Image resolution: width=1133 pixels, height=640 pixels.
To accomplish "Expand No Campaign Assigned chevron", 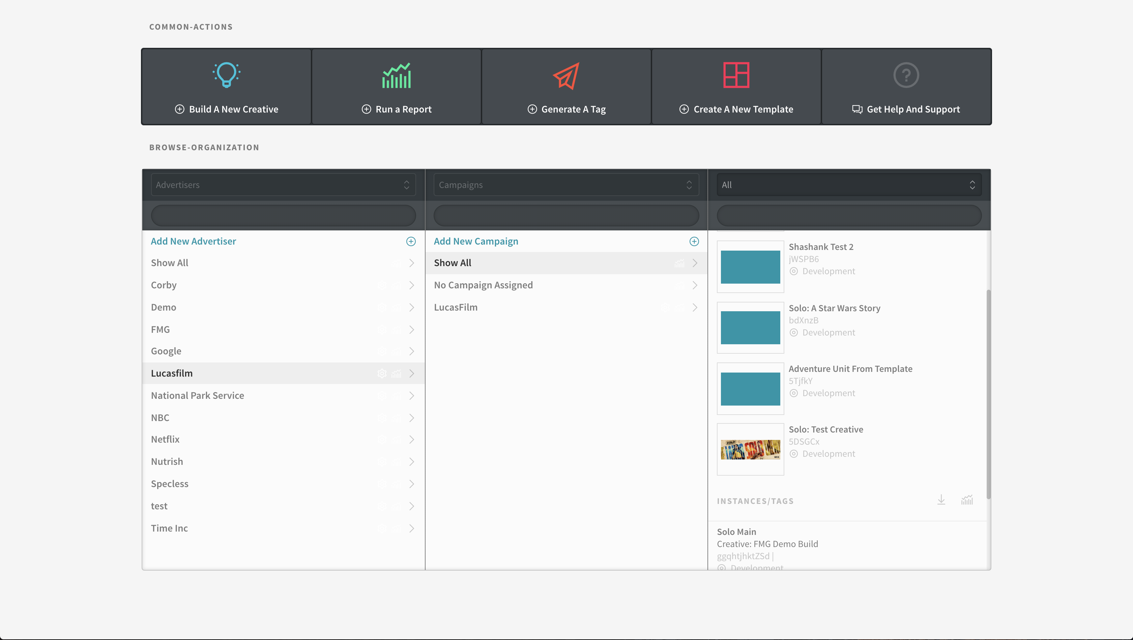I will [x=695, y=285].
